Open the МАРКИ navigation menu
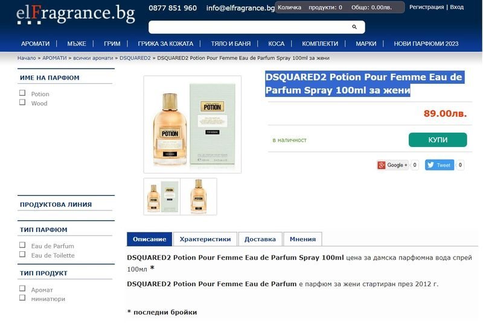 click(366, 43)
